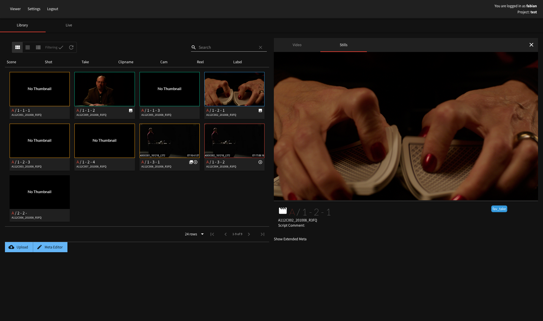
Task: Select the thumbnail of clip A/1-3-1
Action: click(169, 140)
